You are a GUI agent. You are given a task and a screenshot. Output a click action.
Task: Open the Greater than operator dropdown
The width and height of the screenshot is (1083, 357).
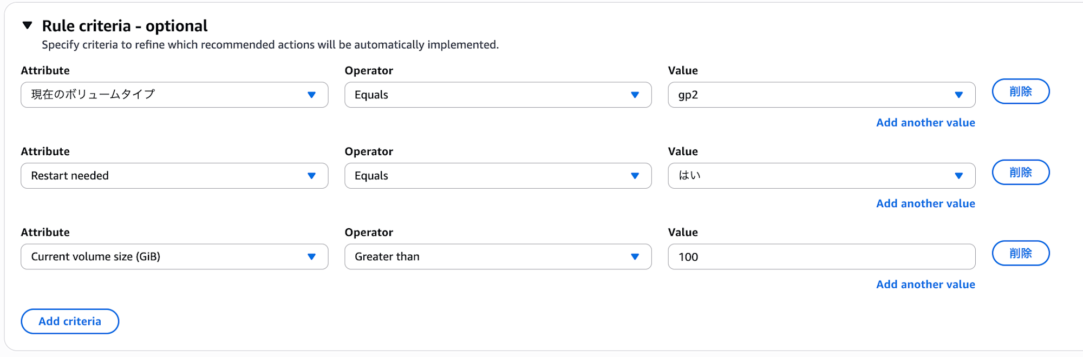pos(498,256)
